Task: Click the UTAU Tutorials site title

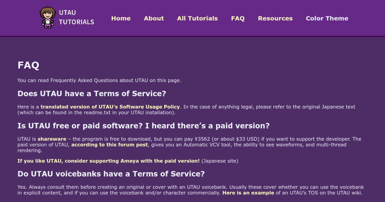Action: [76, 18]
